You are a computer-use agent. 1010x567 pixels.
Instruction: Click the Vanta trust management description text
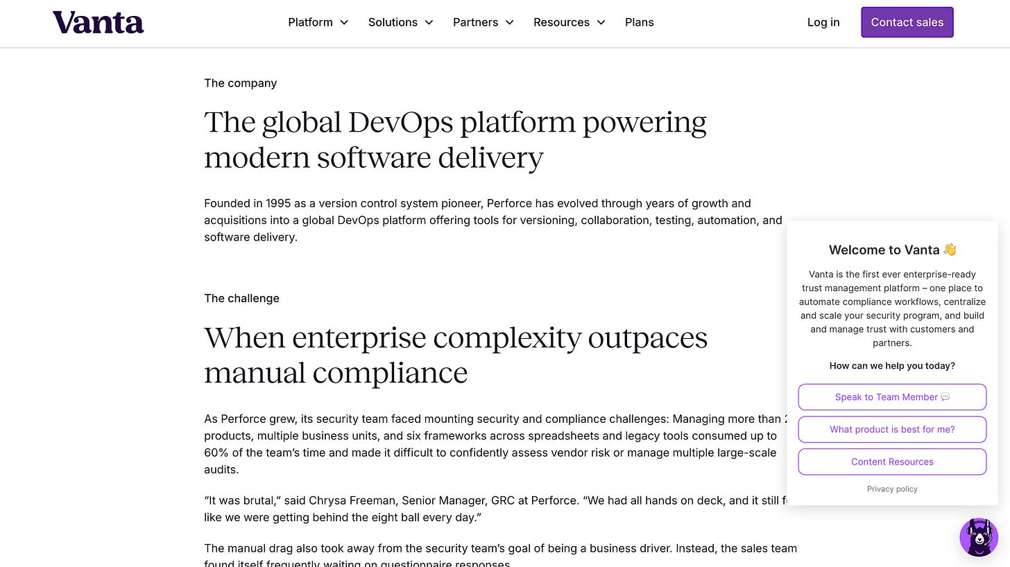pos(892,308)
